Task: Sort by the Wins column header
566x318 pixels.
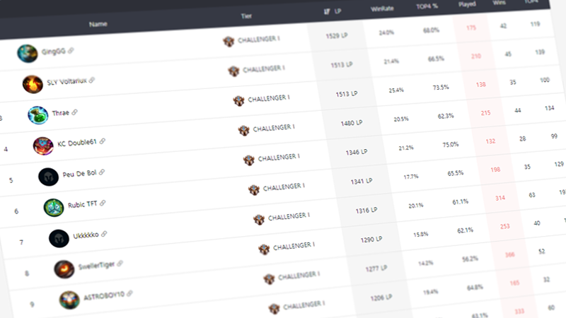Action: [499, 2]
